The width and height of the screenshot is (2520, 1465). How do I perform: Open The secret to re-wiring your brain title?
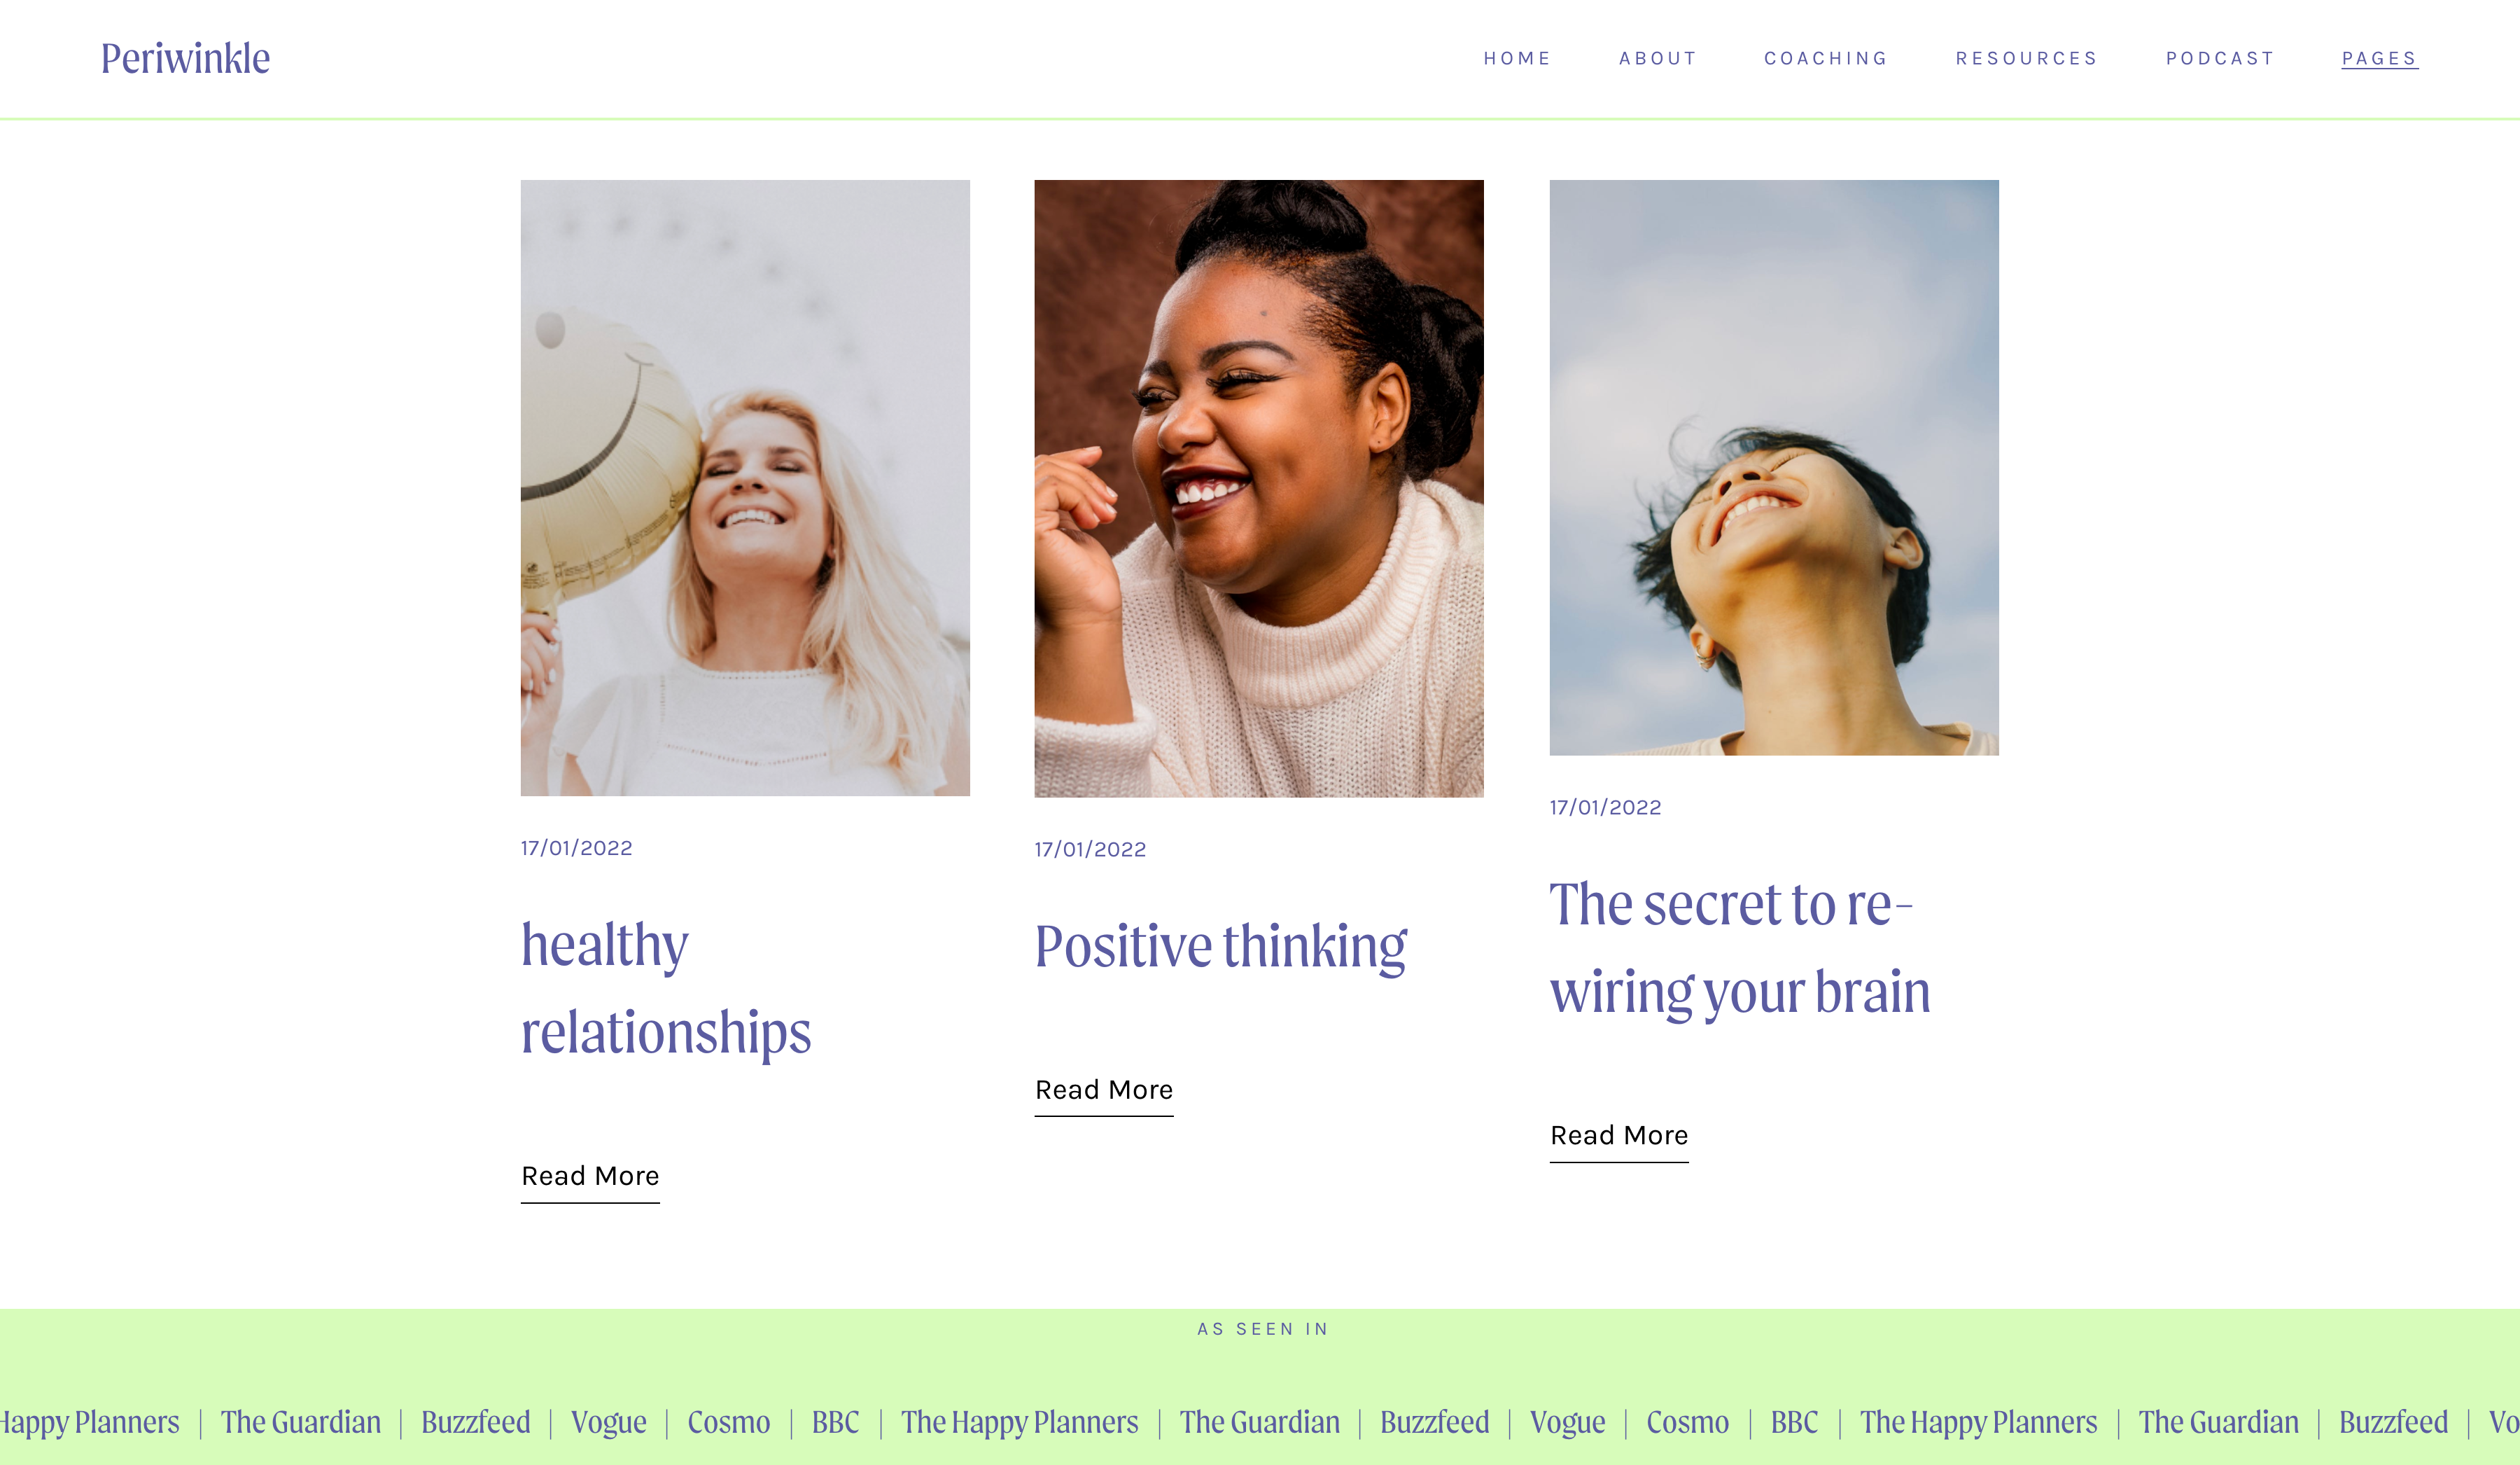[x=1740, y=947]
